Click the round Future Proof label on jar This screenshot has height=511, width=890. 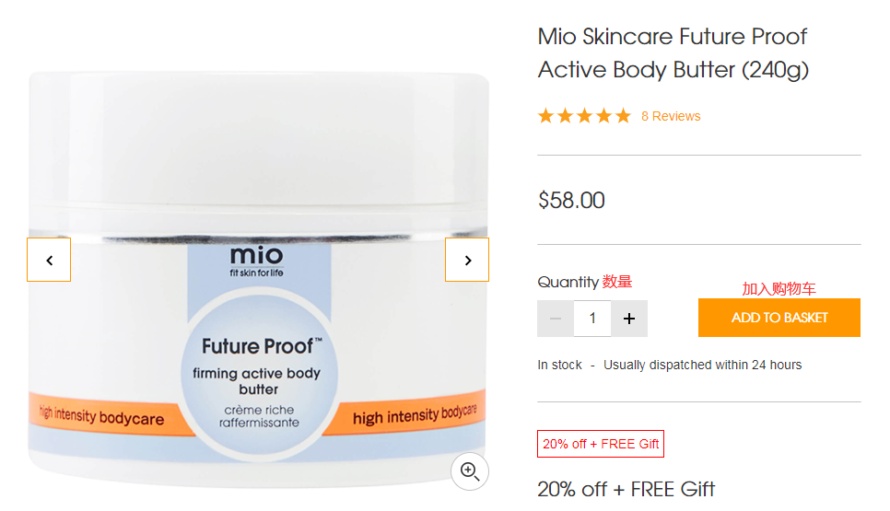(x=260, y=373)
